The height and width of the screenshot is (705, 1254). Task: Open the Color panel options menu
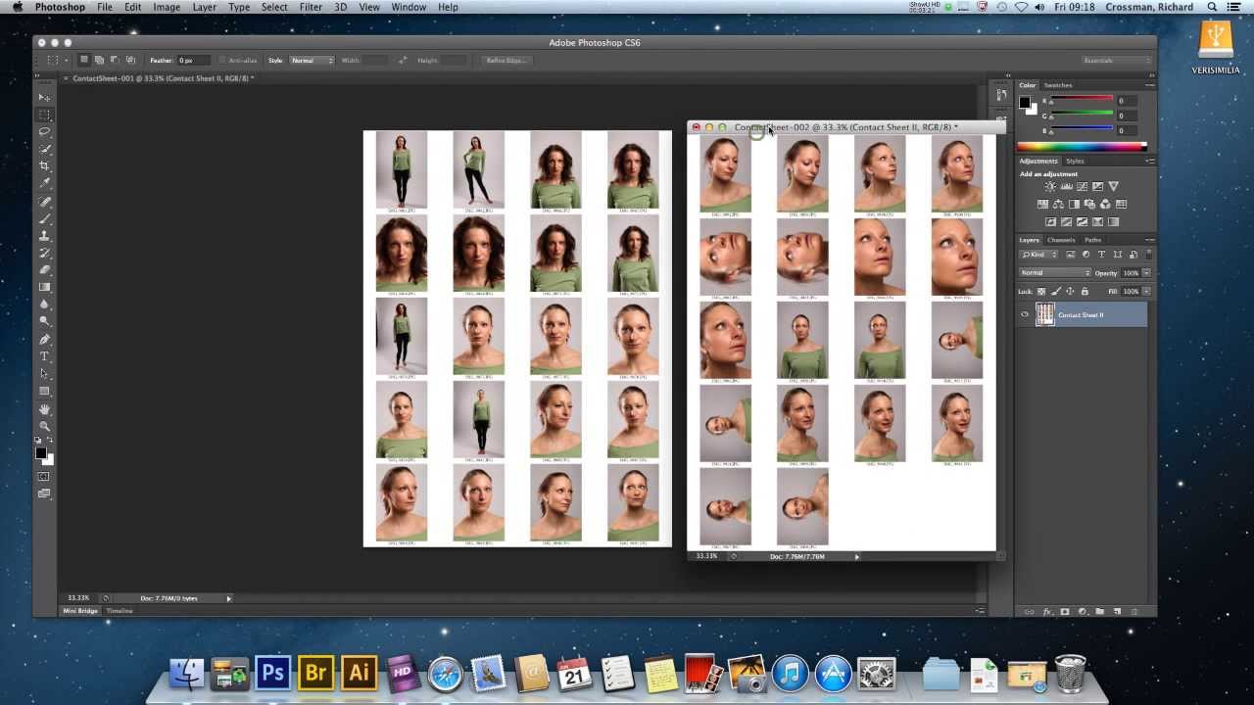1149,85
